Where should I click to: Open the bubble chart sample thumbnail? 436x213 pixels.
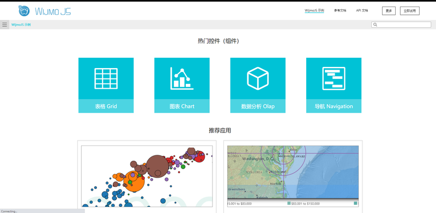147,176
